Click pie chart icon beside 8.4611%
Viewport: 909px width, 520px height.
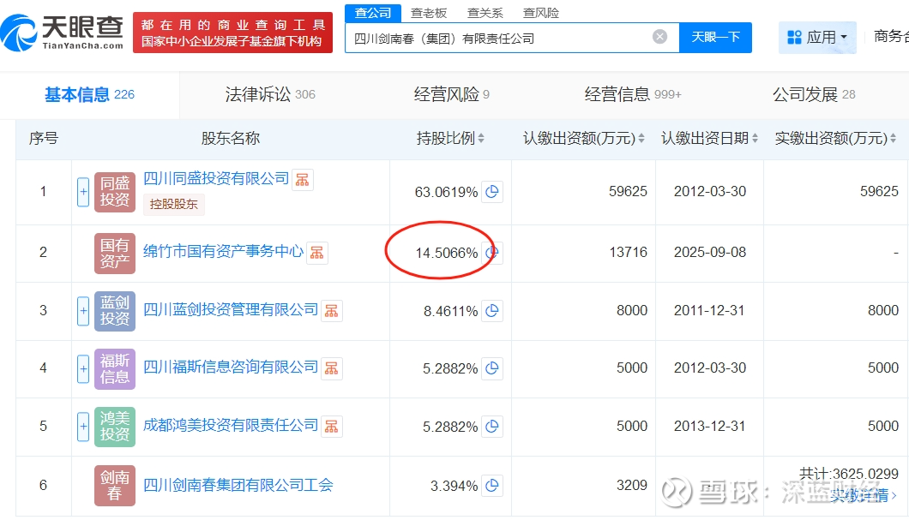[x=492, y=311]
